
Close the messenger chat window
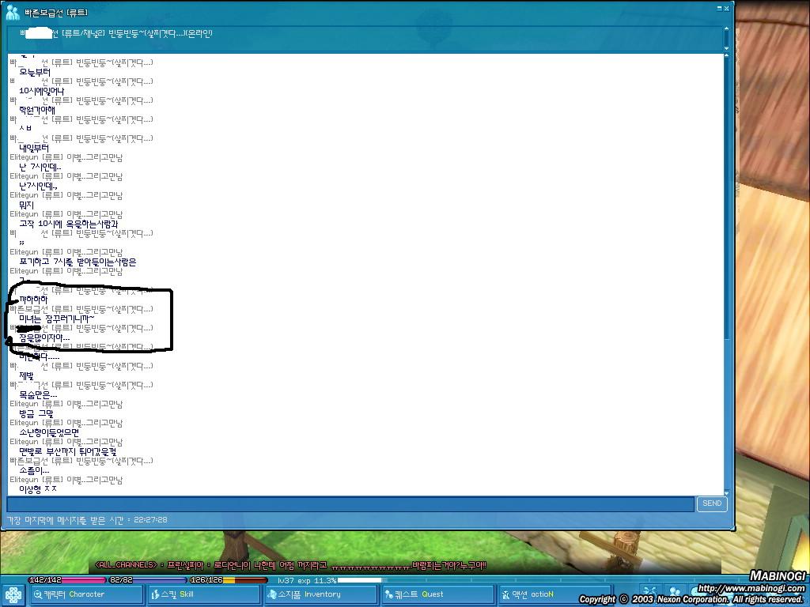(x=727, y=9)
